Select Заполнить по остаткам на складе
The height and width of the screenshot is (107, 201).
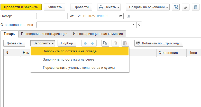tap(70, 51)
